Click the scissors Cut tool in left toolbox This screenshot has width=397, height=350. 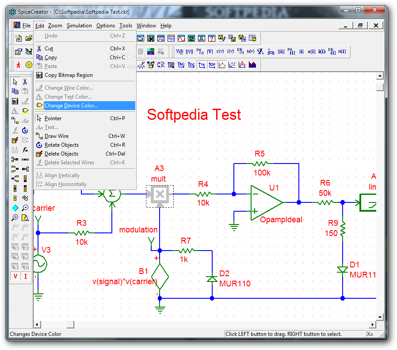[25, 82]
